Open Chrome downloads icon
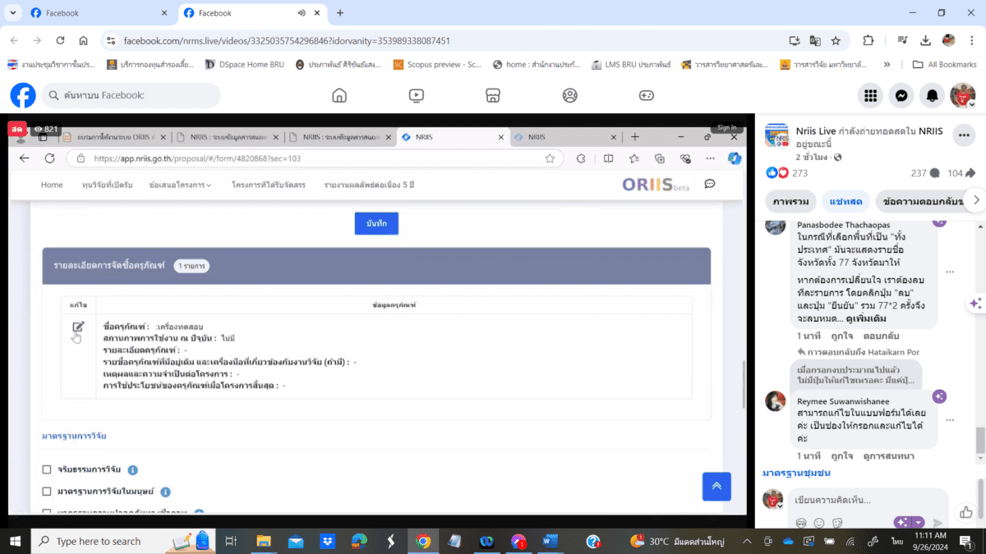This screenshot has height=554, width=986. point(926,40)
